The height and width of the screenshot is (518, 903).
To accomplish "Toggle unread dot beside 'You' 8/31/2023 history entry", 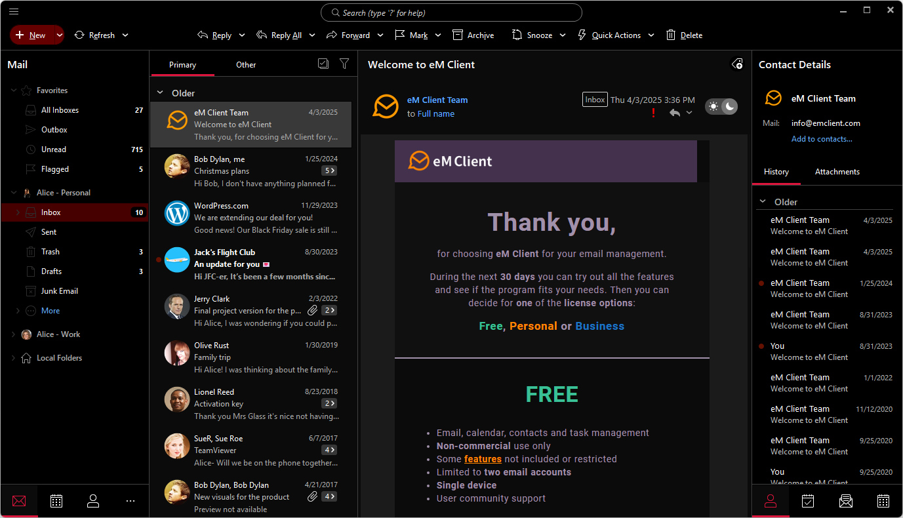I will (761, 346).
